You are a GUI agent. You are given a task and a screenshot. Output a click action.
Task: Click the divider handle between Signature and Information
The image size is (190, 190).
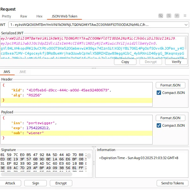click(x=94, y=163)
